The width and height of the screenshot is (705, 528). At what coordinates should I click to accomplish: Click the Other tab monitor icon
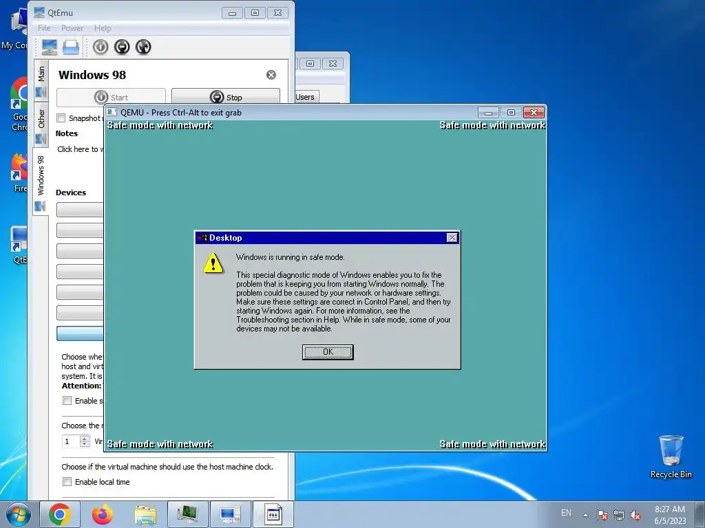pos(41,139)
